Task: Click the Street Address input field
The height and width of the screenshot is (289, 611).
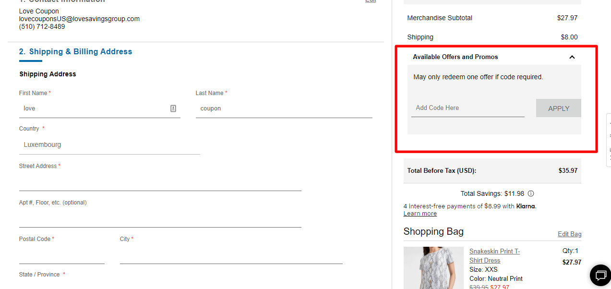Action: pos(160,182)
